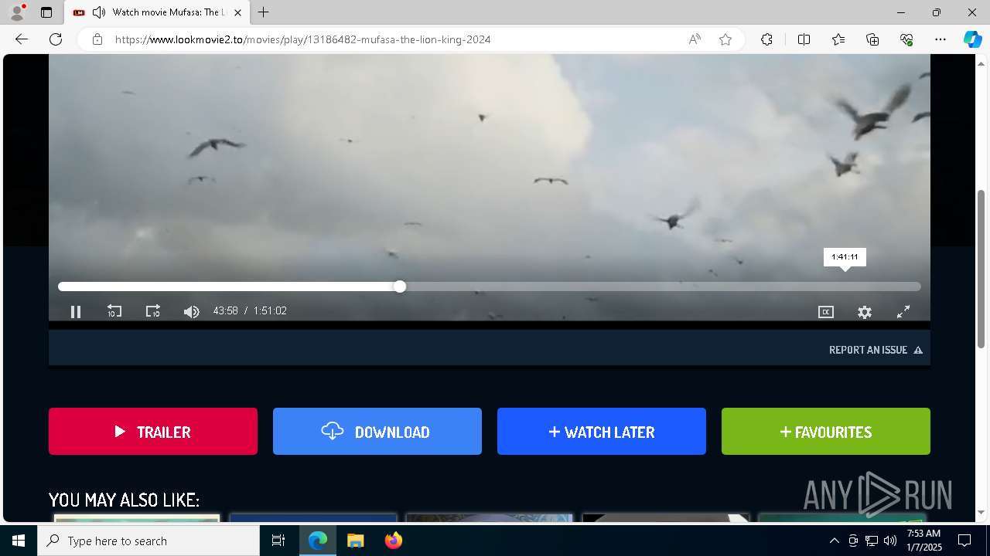
Task: Refresh the browser page
Action: [x=56, y=39]
